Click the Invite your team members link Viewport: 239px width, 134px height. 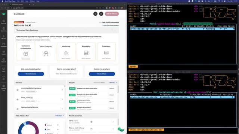[111, 25]
